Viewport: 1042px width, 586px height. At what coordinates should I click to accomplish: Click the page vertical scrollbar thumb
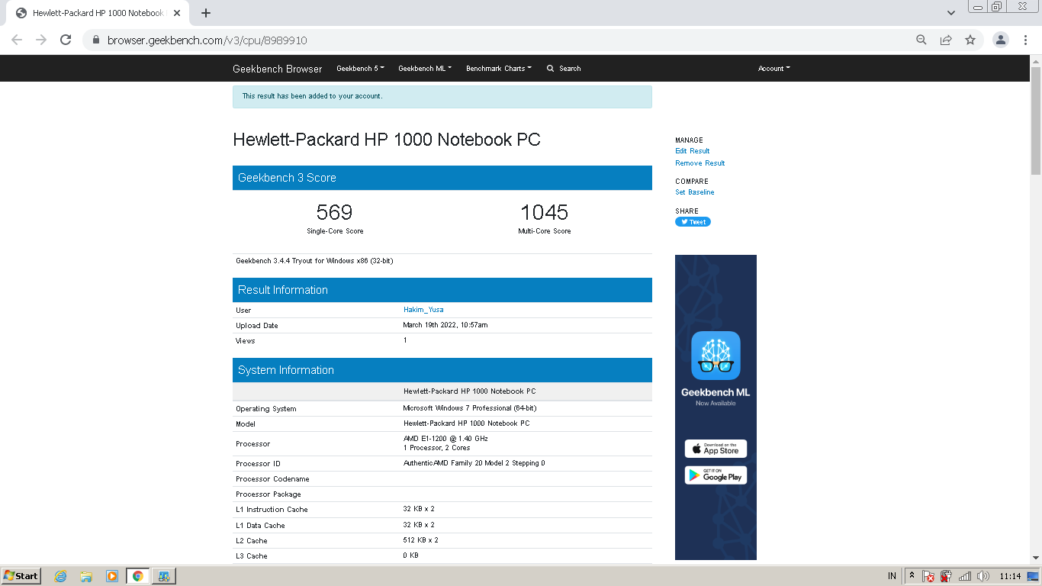1035,121
